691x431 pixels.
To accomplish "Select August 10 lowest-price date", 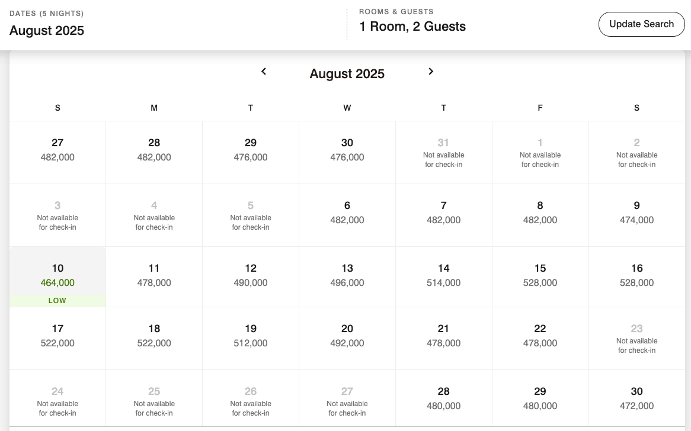I will tap(57, 275).
